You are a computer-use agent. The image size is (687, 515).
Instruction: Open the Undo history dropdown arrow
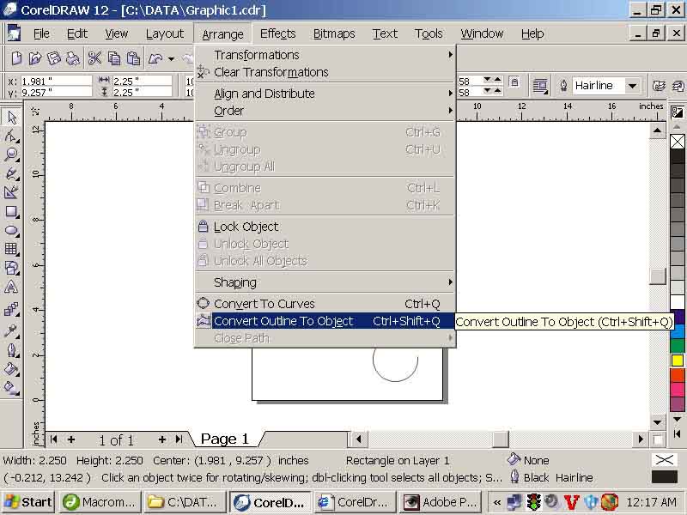(171, 58)
